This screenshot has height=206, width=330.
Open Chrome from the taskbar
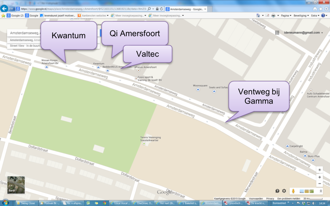[x=105, y=203]
